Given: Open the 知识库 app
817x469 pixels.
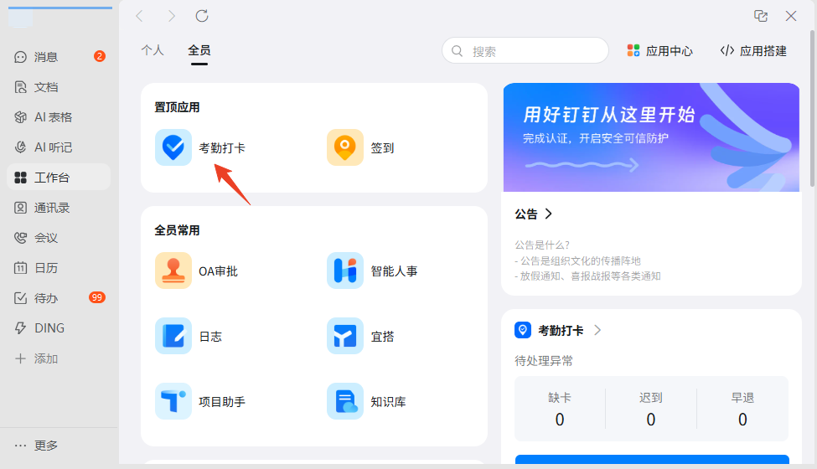Looking at the screenshot, I should [366, 402].
